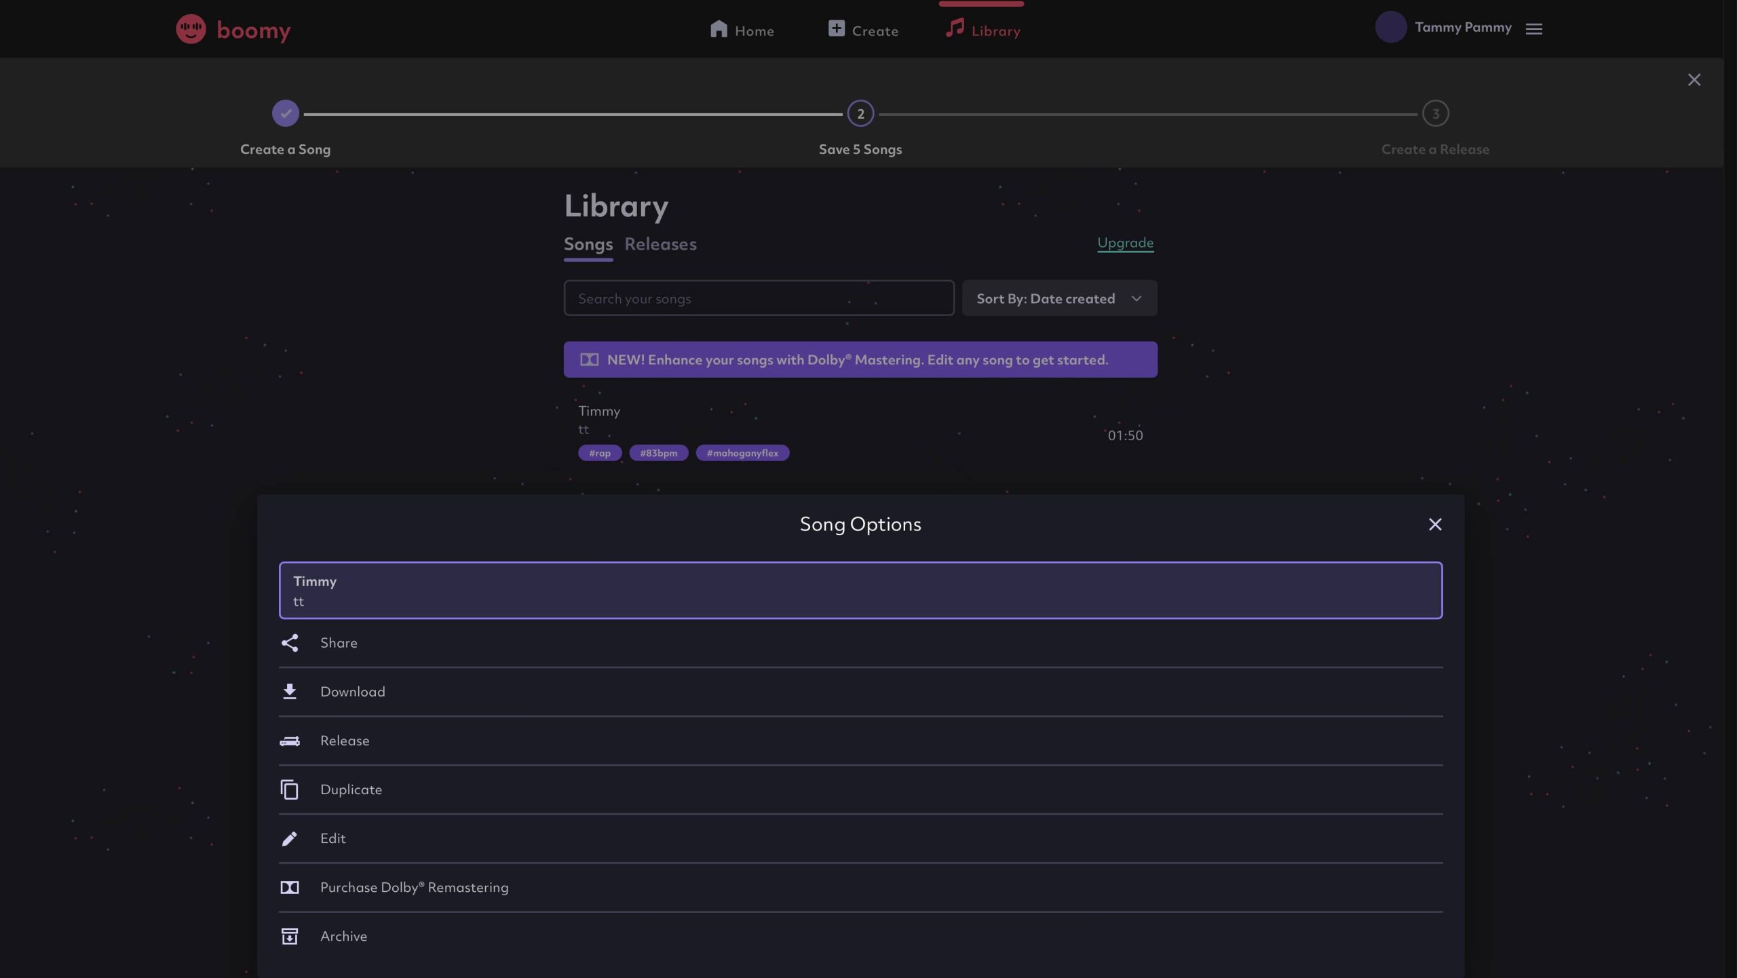Go to the Home navigation item
The height and width of the screenshot is (978, 1737).
(742, 30)
